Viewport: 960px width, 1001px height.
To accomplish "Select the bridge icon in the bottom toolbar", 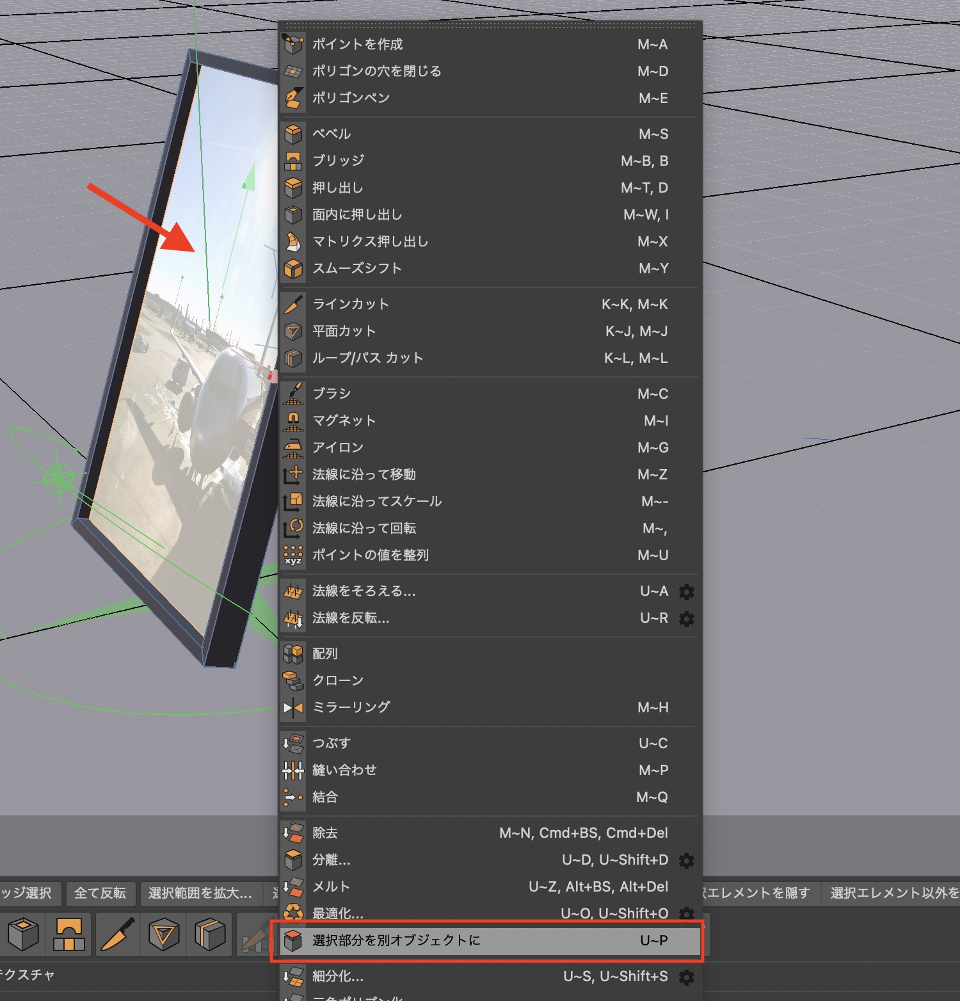I will coord(69,935).
